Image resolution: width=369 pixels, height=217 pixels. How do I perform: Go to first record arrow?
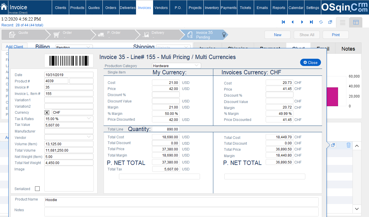283,22
